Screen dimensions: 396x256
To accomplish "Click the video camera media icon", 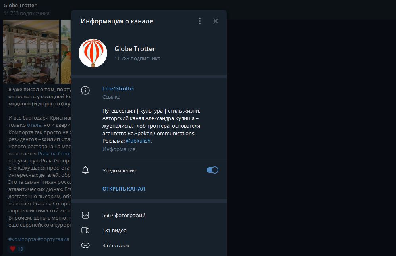I will pos(85,230).
